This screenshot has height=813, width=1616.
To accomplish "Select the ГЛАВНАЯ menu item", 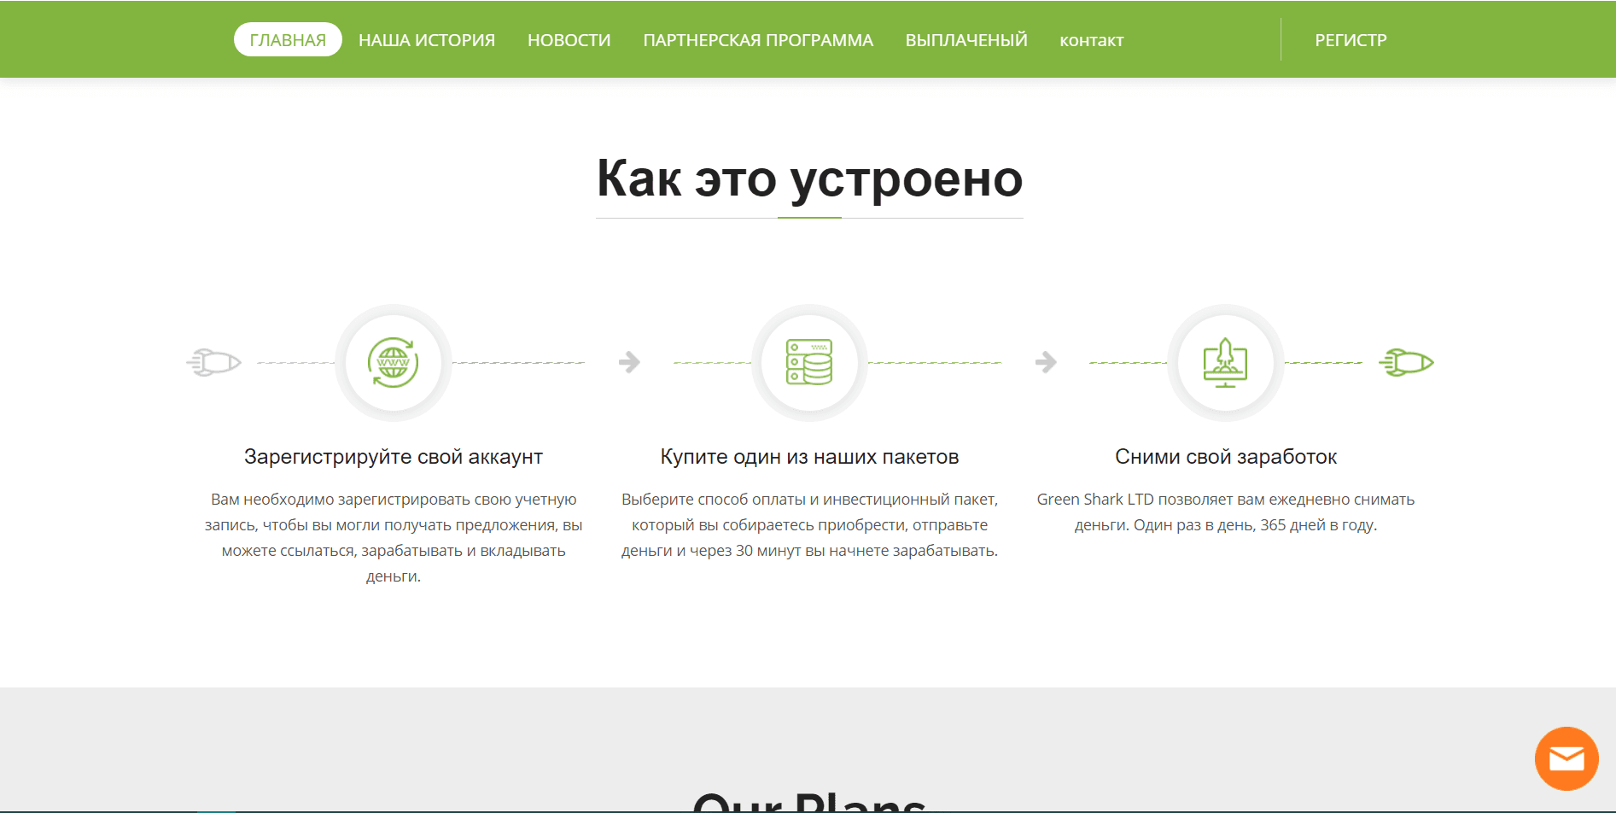I will 288,38.
